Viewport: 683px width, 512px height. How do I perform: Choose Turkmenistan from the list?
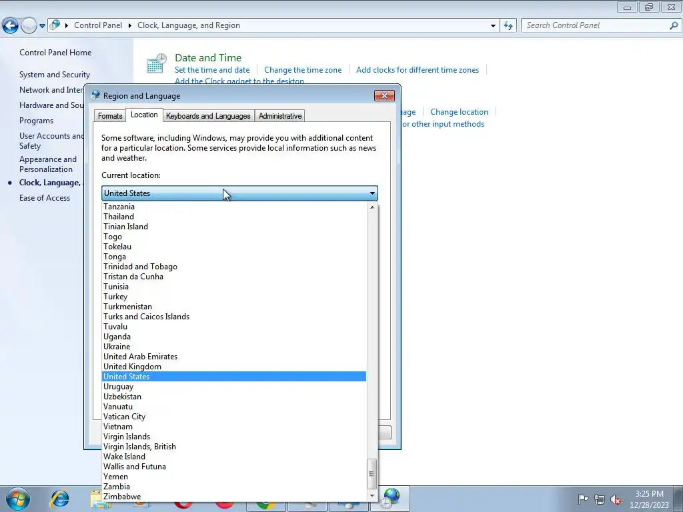pos(234,307)
